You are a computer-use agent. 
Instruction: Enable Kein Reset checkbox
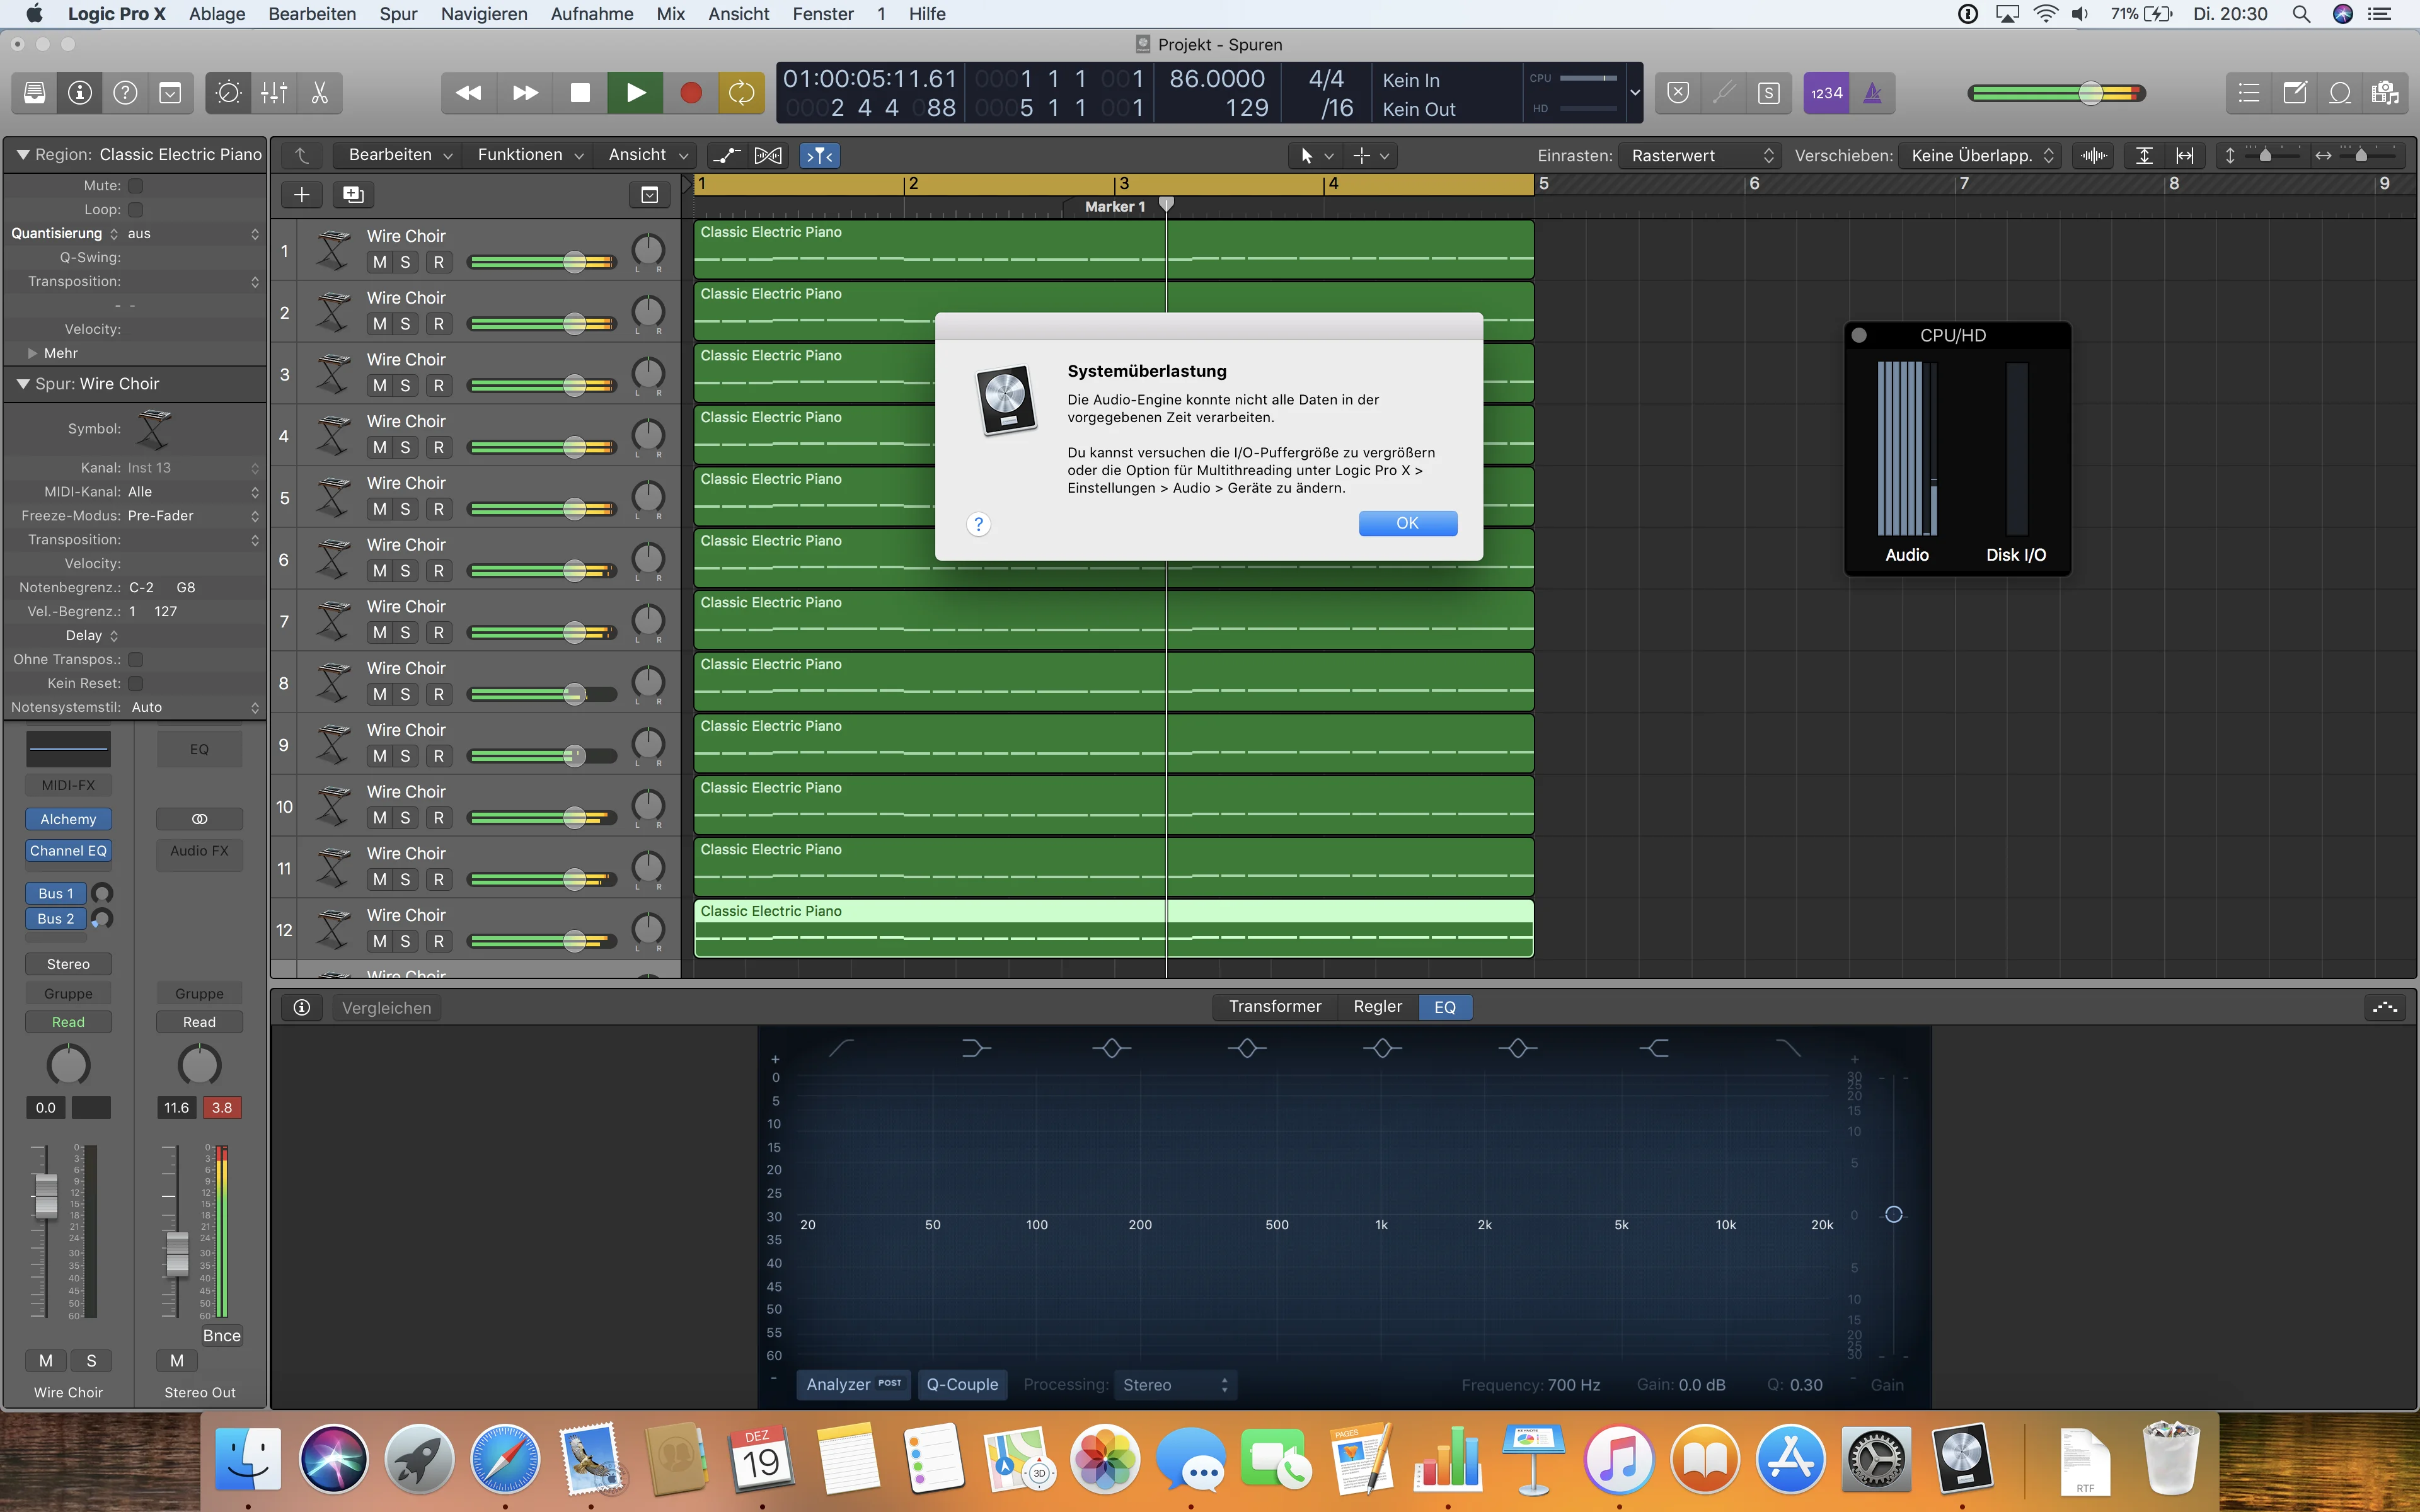coord(136,683)
